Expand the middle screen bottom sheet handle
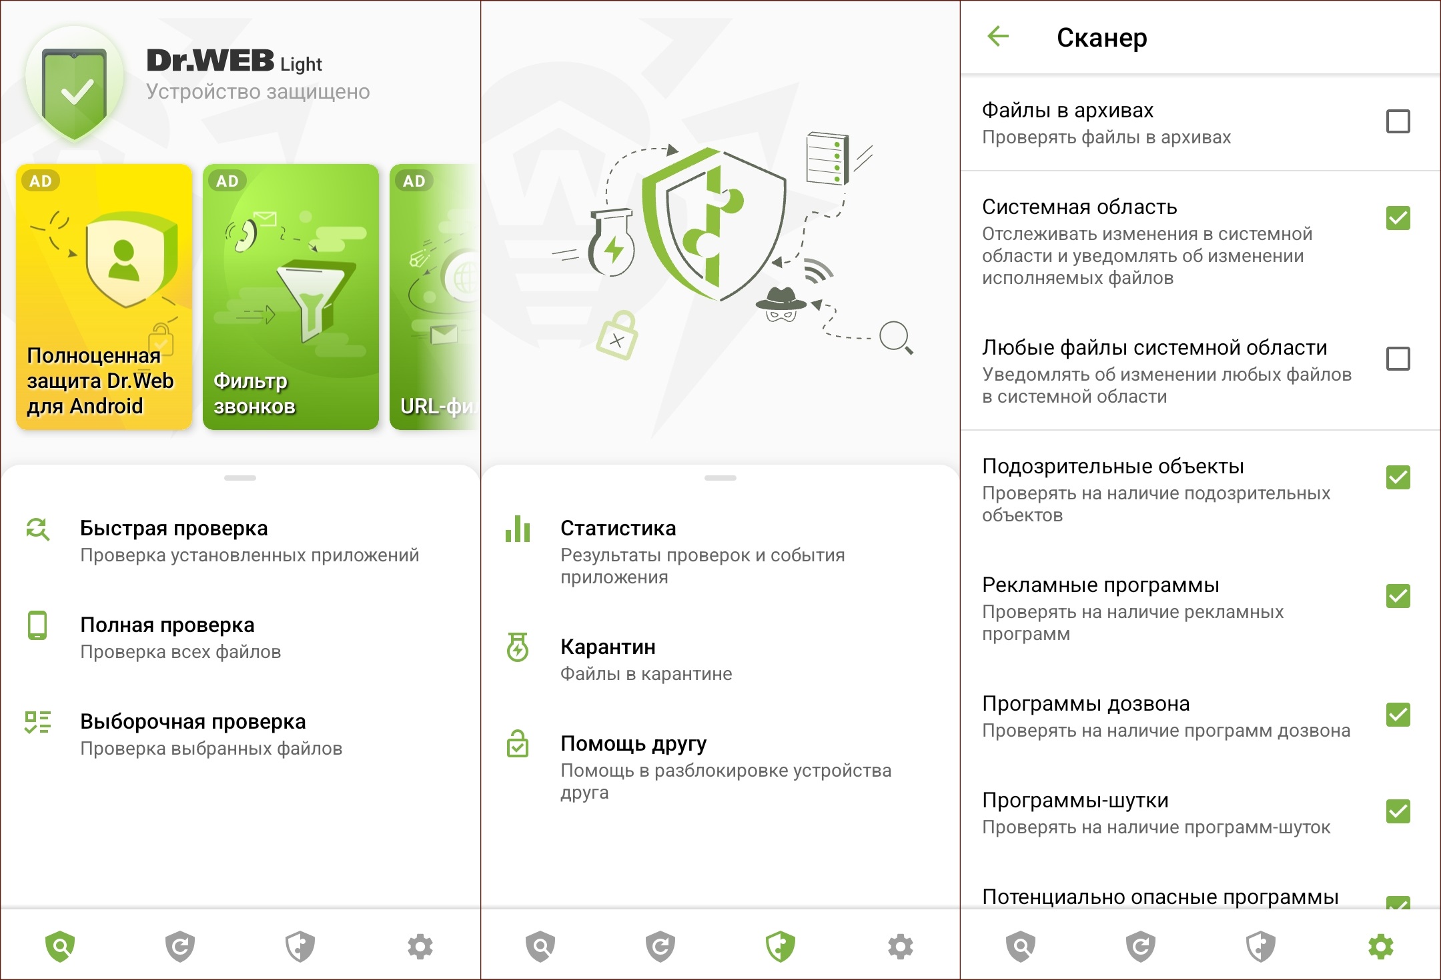The image size is (1441, 980). point(720,478)
